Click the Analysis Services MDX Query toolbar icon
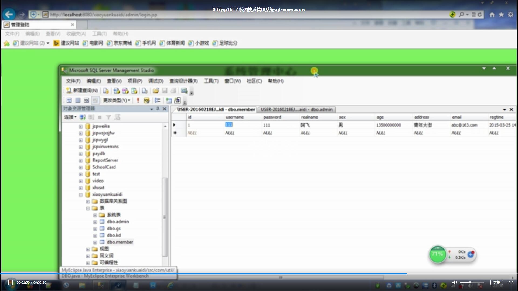This screenshot has width=518, height=291. pyautogui.click(x=117, y=91)
